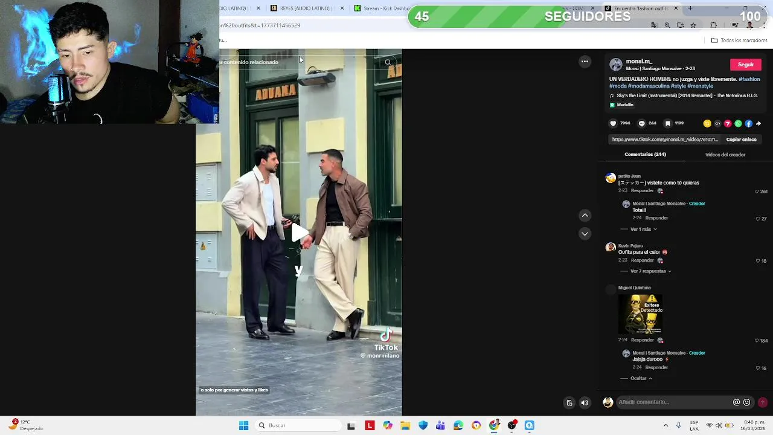Open File Explorer from the taskbar
The image size is (773, 435).
pos(405,426)
